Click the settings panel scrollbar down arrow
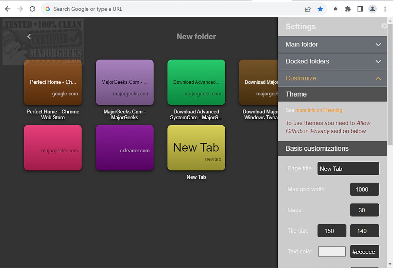Screen dimensions: 394x268 [x=390, y=264]
